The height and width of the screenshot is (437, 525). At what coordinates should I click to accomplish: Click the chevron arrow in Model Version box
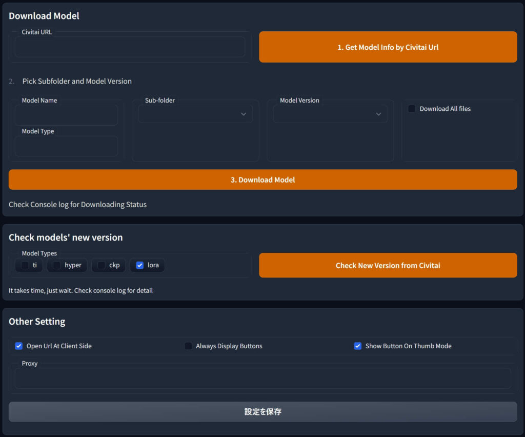coord(378,114)
